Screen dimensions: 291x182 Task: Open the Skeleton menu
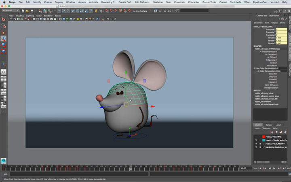(158, 2)
